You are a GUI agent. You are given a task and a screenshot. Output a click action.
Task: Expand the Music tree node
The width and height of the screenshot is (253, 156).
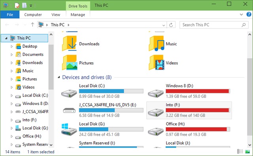coord(11,71)
